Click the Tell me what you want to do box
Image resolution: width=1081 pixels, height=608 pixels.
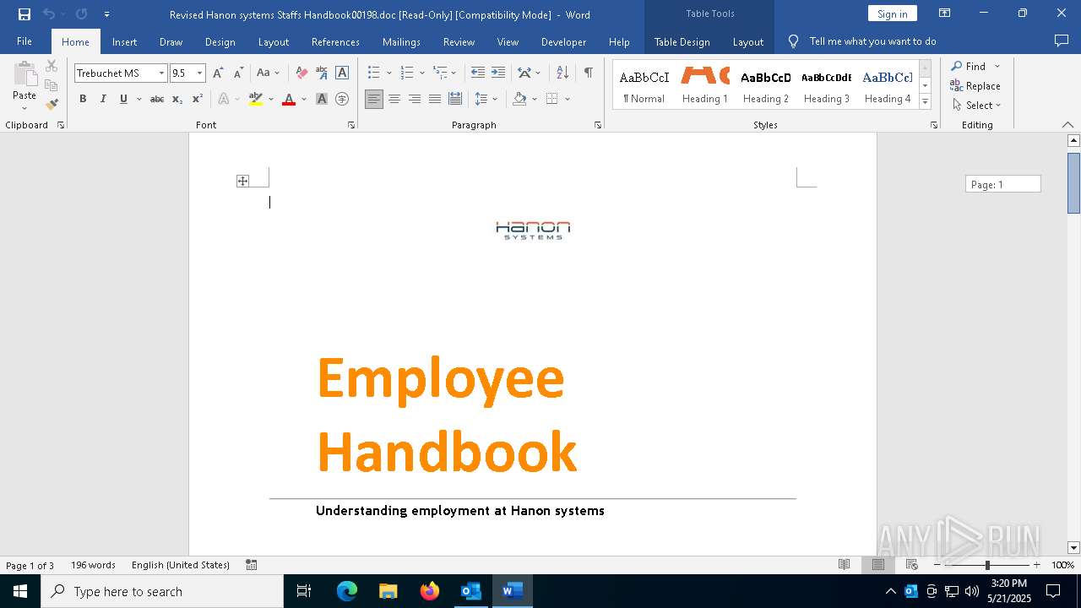(x=872, y=41)
